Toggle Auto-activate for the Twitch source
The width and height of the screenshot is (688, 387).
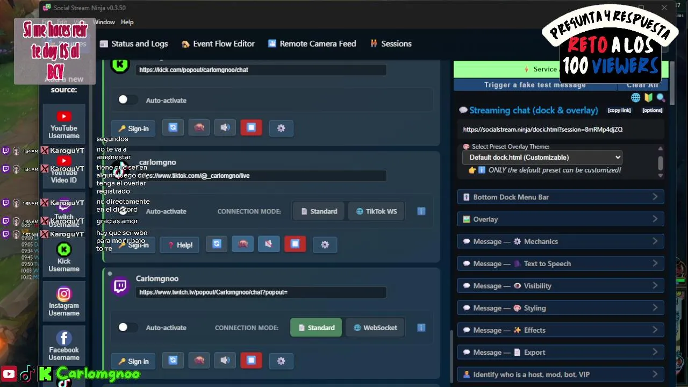point(127,327)
